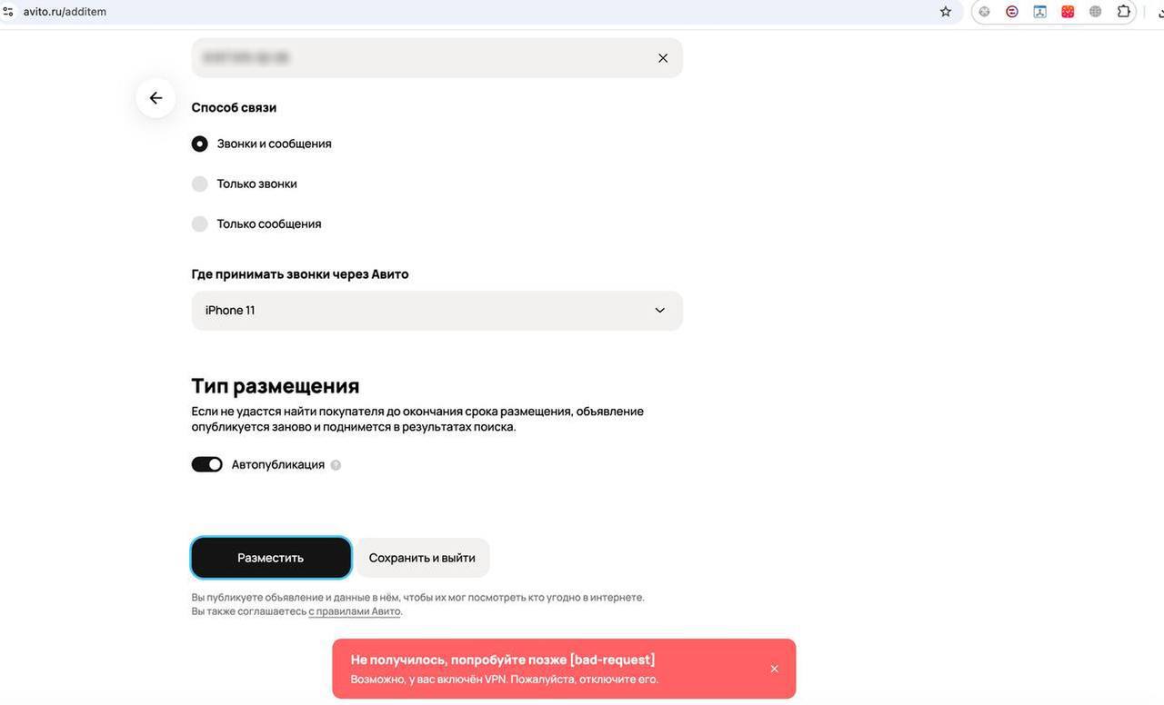Select the Звонки и сообщения radio option
This screenshot has height=705, width=1164.
200,144
